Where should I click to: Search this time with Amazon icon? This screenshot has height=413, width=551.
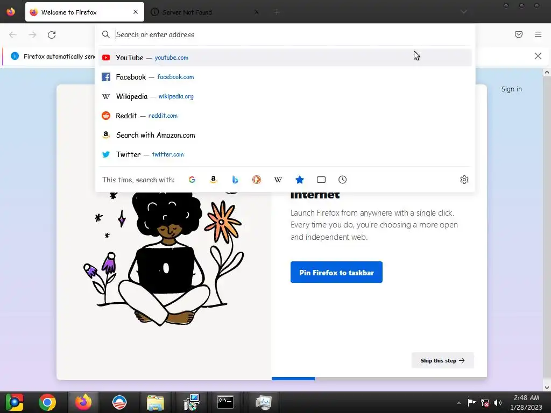point(213,180)
